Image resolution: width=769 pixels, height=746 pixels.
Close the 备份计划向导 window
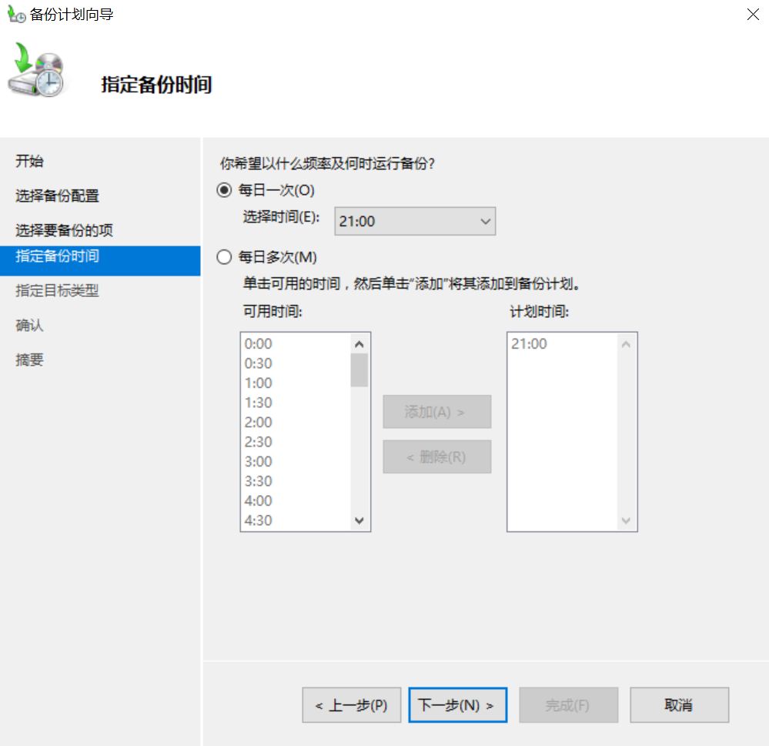click(753, 14)
